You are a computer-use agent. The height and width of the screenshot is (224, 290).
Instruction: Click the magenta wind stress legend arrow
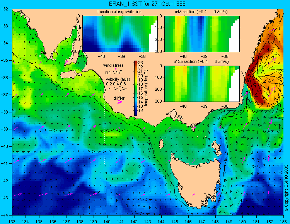(114, 69)
